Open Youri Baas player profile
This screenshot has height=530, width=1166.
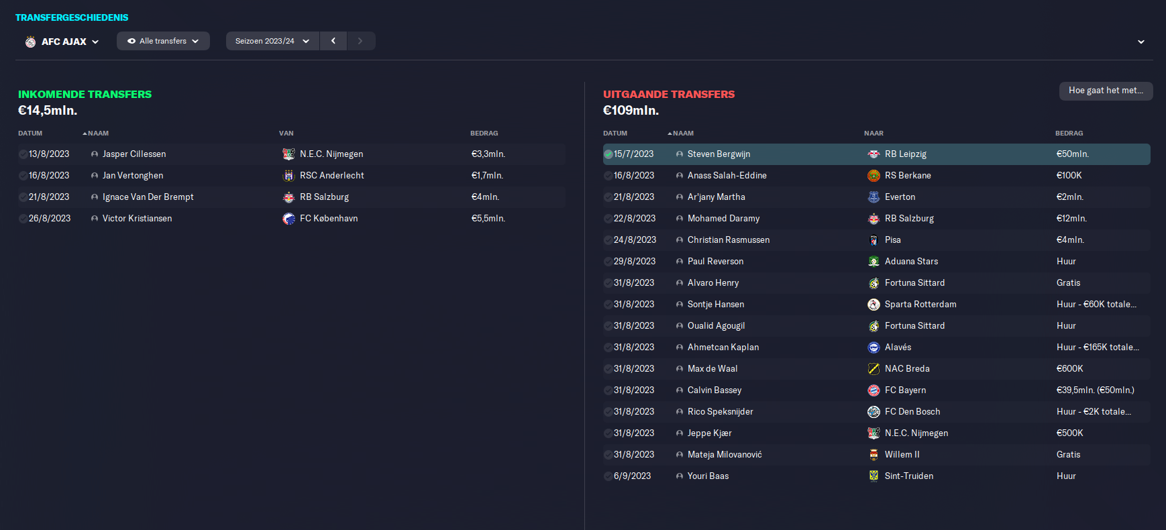(708, 476)
